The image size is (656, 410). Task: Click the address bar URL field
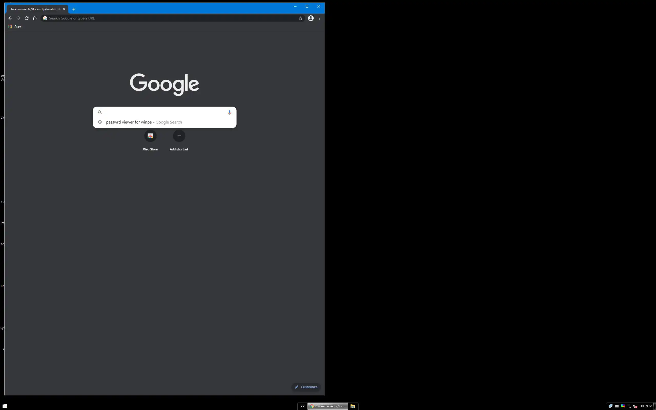coord(171,18)
